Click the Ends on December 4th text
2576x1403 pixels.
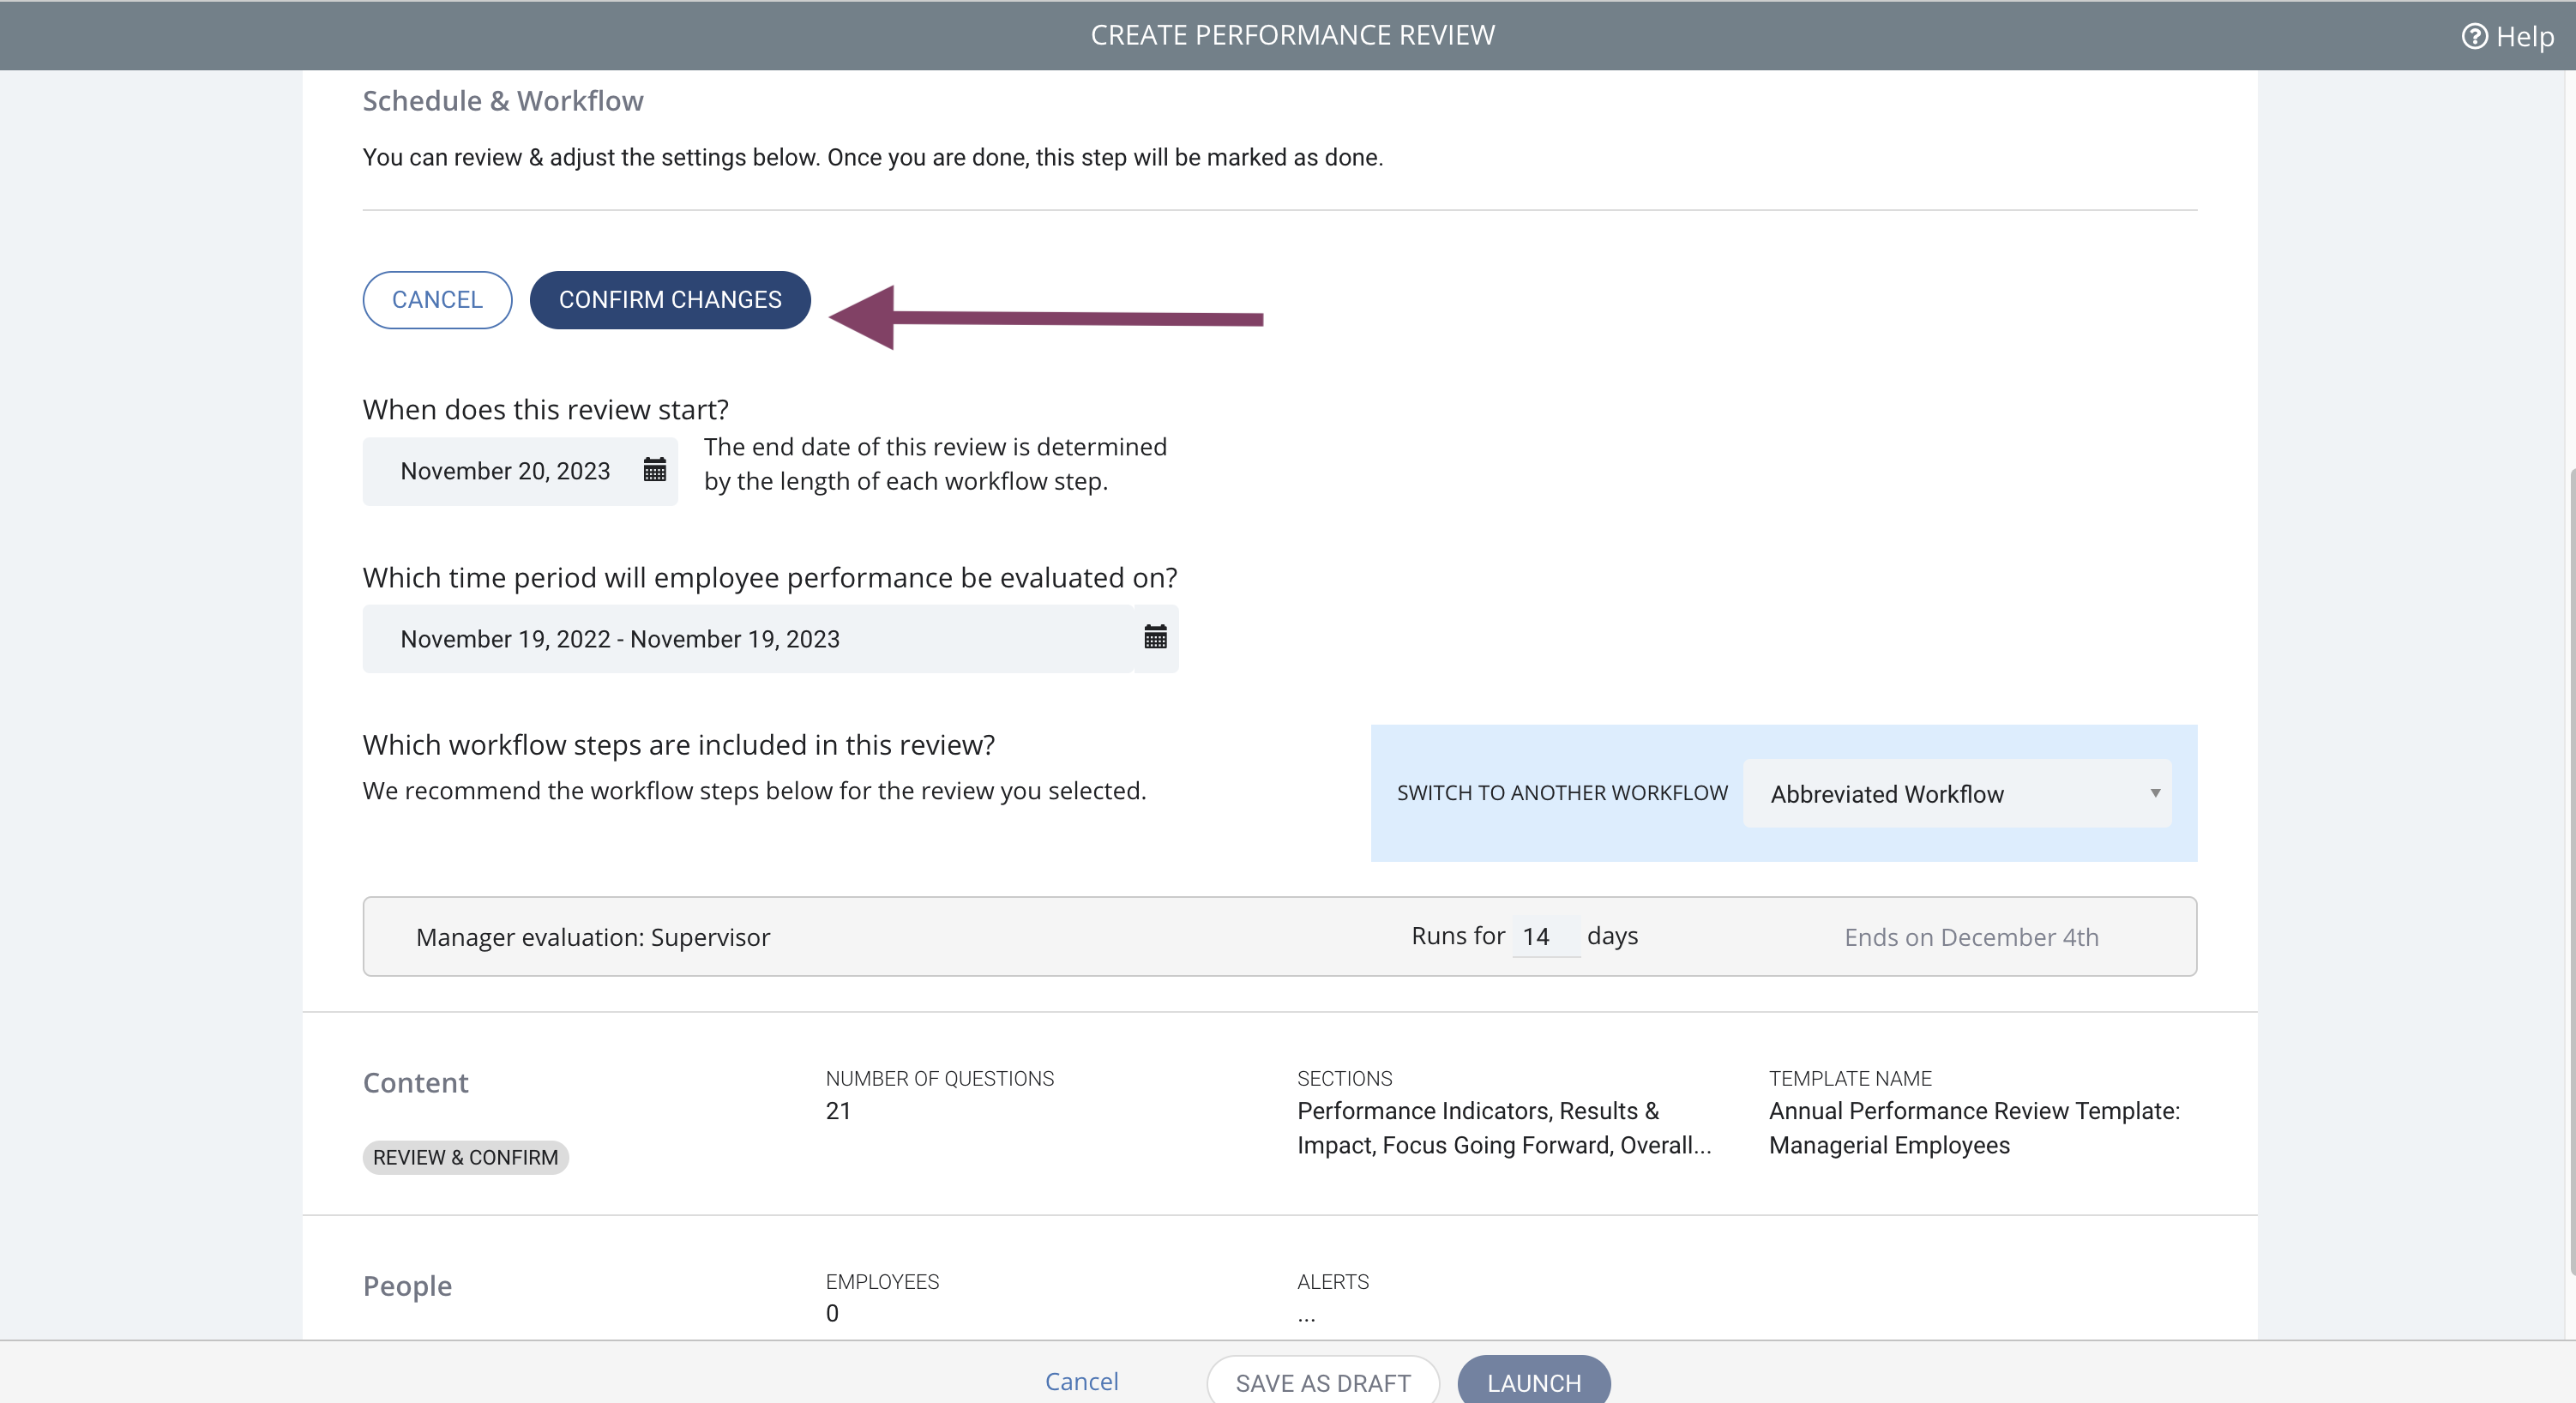[x=1971, y=937]
